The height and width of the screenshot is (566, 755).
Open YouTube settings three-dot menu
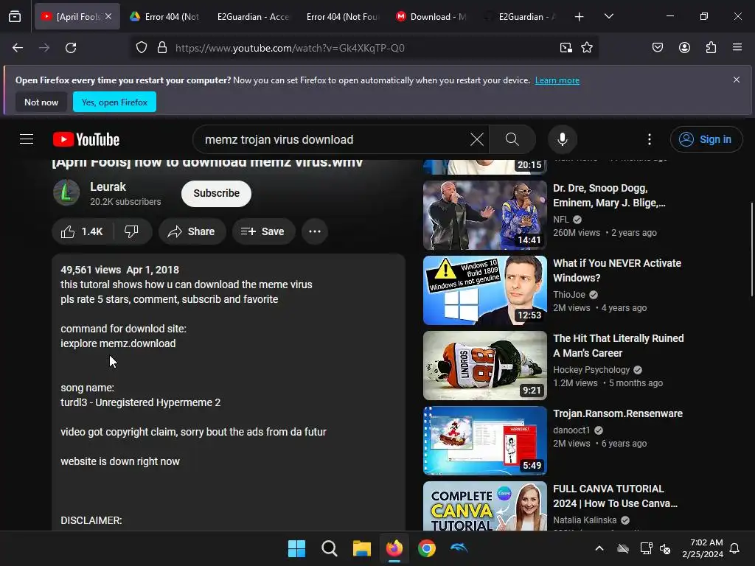[x=650, y=139]
